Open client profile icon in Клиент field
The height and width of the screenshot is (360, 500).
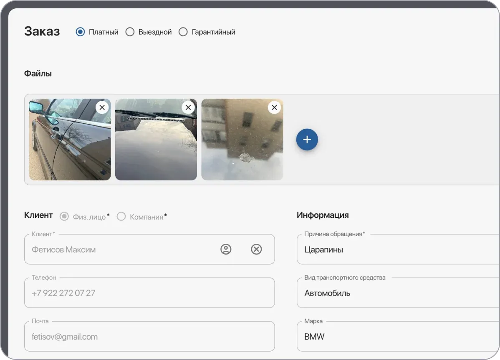226,249
